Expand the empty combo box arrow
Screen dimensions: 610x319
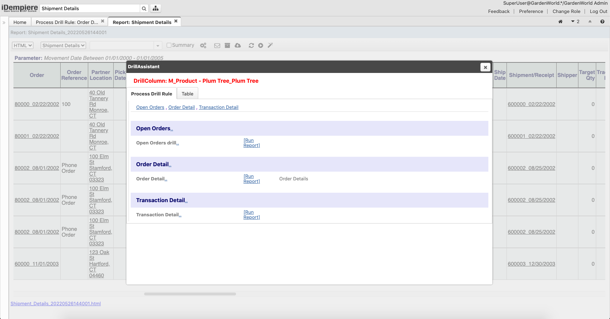[x=158, y=46]
